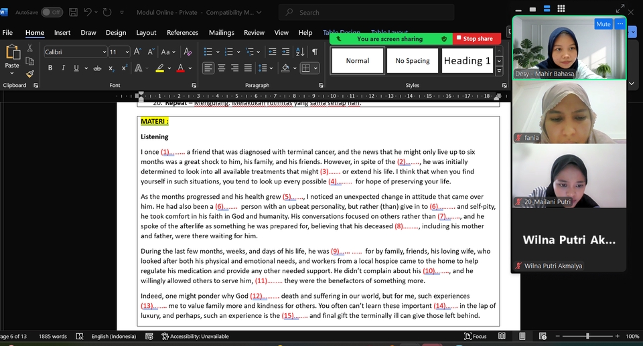643x346 pixels.
Task: Click the Shading paint bucket icon
Action: pos(285,68)
